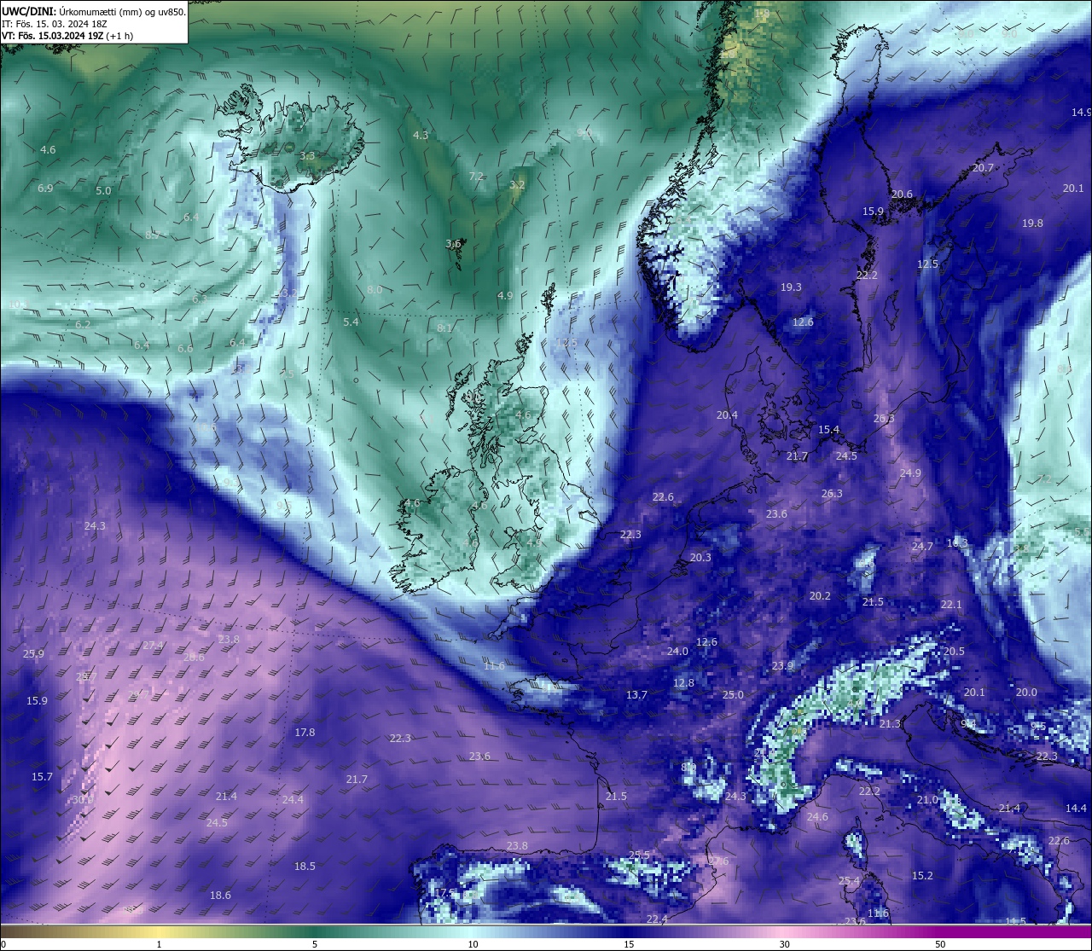Select the 20.3 value label
The height and width of the screenshot is (951, 1092).
(x=700, y=557)
